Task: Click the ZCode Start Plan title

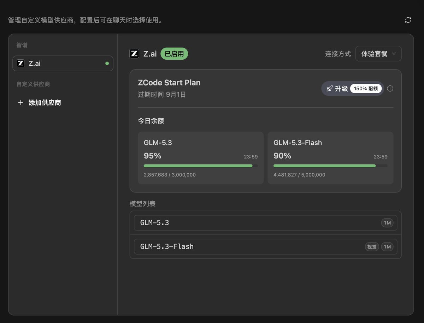Action: [x=169, y=83]
